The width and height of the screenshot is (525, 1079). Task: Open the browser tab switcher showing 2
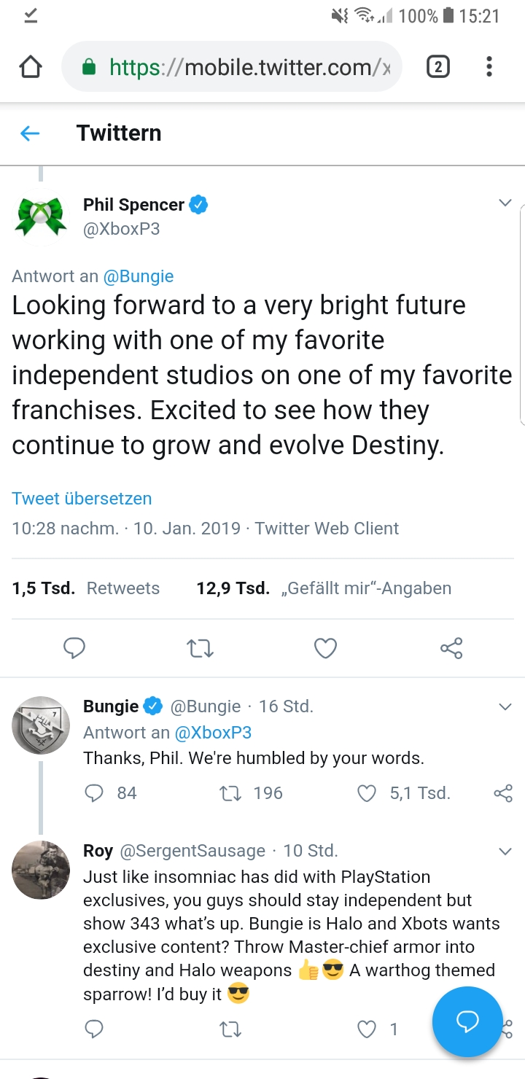click(x=437, y=68)
